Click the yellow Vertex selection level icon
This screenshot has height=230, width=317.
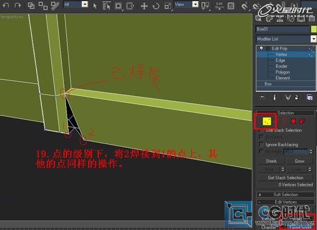click(267, 121)
